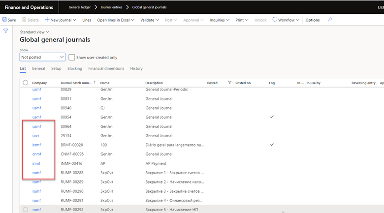Image resolution: width=384 pixels, height=213 pixels.
Task: Enable Show user-created only checkbox
Action: tap(72, 57)
